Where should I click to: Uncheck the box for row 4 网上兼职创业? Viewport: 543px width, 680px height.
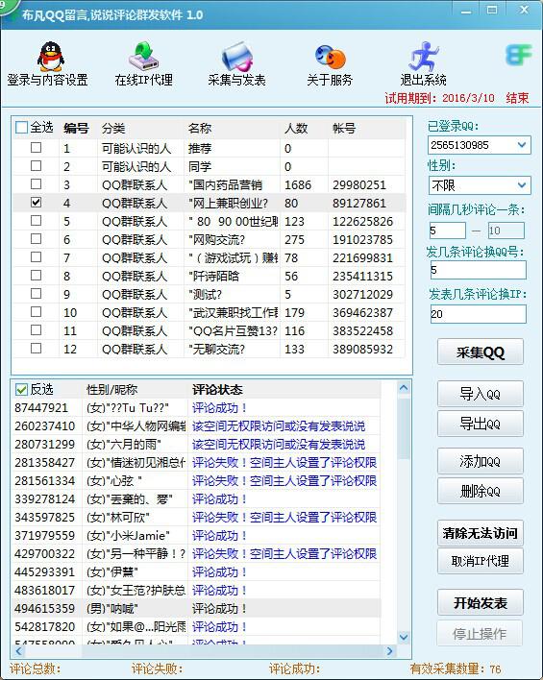pos(36,203)
